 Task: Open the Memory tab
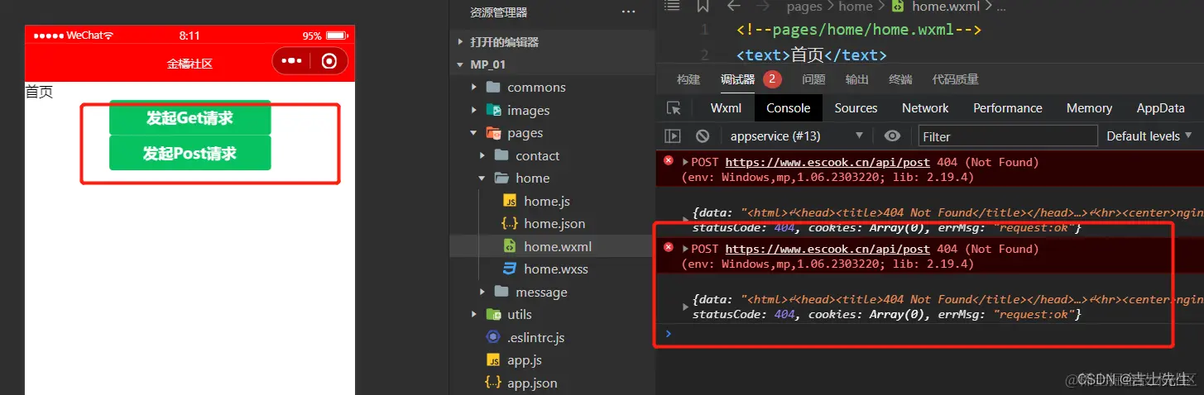1089,108
